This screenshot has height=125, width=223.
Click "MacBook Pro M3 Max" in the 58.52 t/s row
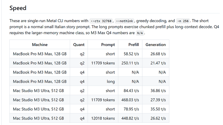(33, 54)
